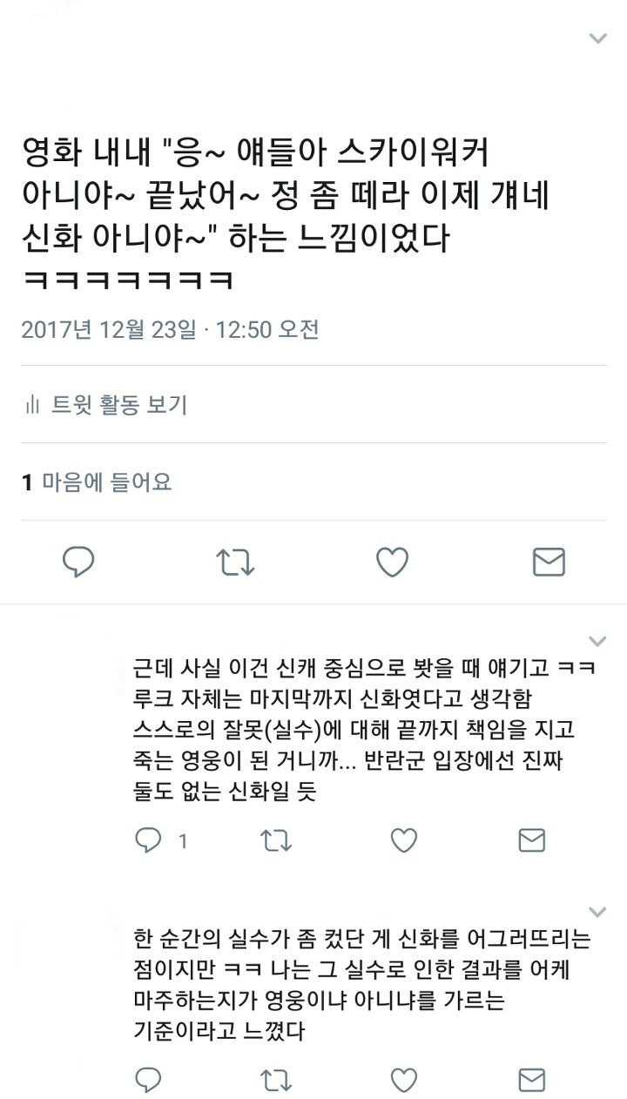Reply to the second reply tweet
Image resolution: width=627 pixels, height=1099 pixels.
tap(148, 1080)
